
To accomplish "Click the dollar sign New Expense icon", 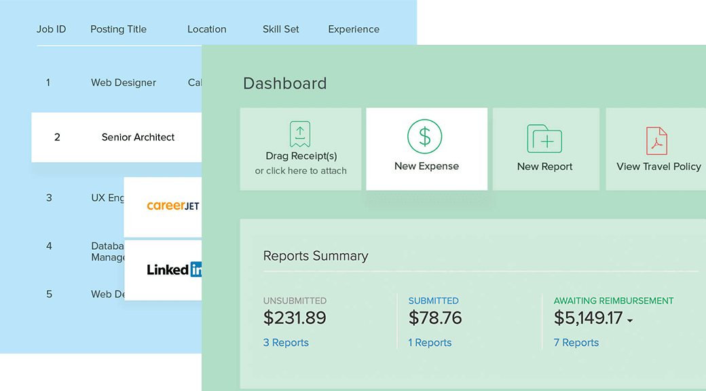I will click(x=424, y=136).
